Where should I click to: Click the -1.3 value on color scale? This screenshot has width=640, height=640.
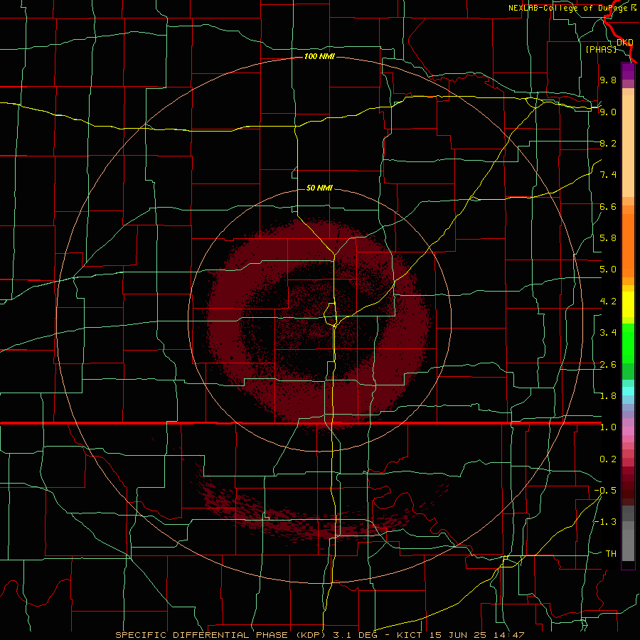click(605, 522)
